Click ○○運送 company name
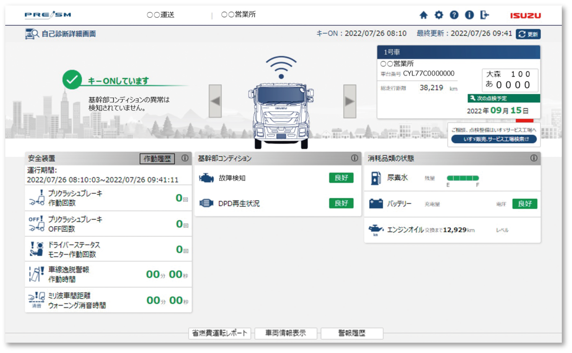This screenshot has height=353, width=572. tap(161, 15)
